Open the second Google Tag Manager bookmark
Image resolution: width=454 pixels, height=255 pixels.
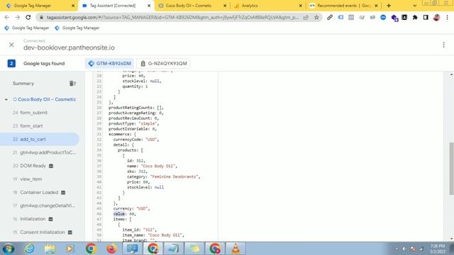coord(77,28)
